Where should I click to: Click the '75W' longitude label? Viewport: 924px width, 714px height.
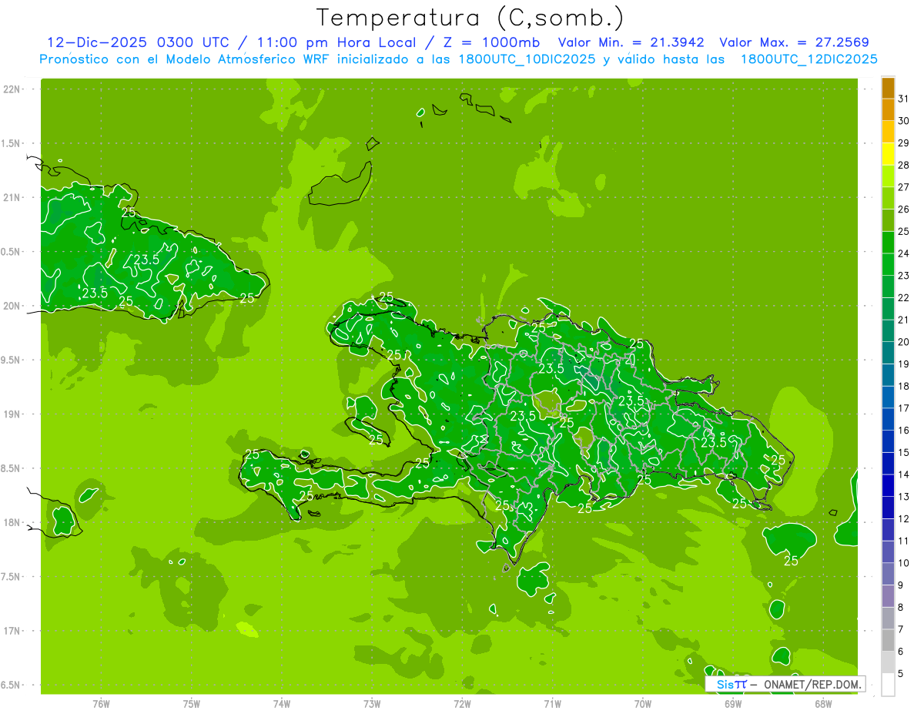click(191, 704)
